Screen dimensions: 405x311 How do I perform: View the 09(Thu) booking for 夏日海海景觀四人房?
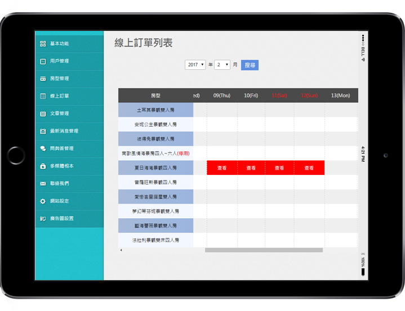coord(221,168)
